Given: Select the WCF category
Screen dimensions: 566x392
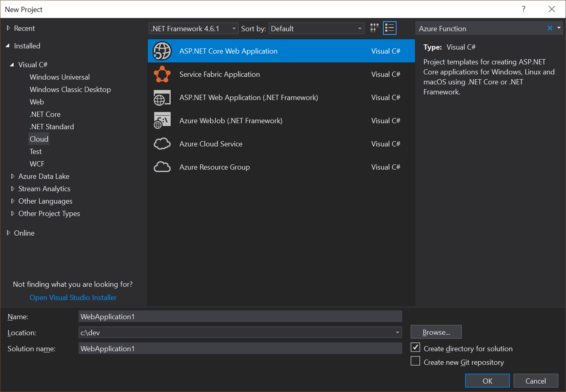Looking at the screenshot, I should pyautogui.click(x=37, y=164).
